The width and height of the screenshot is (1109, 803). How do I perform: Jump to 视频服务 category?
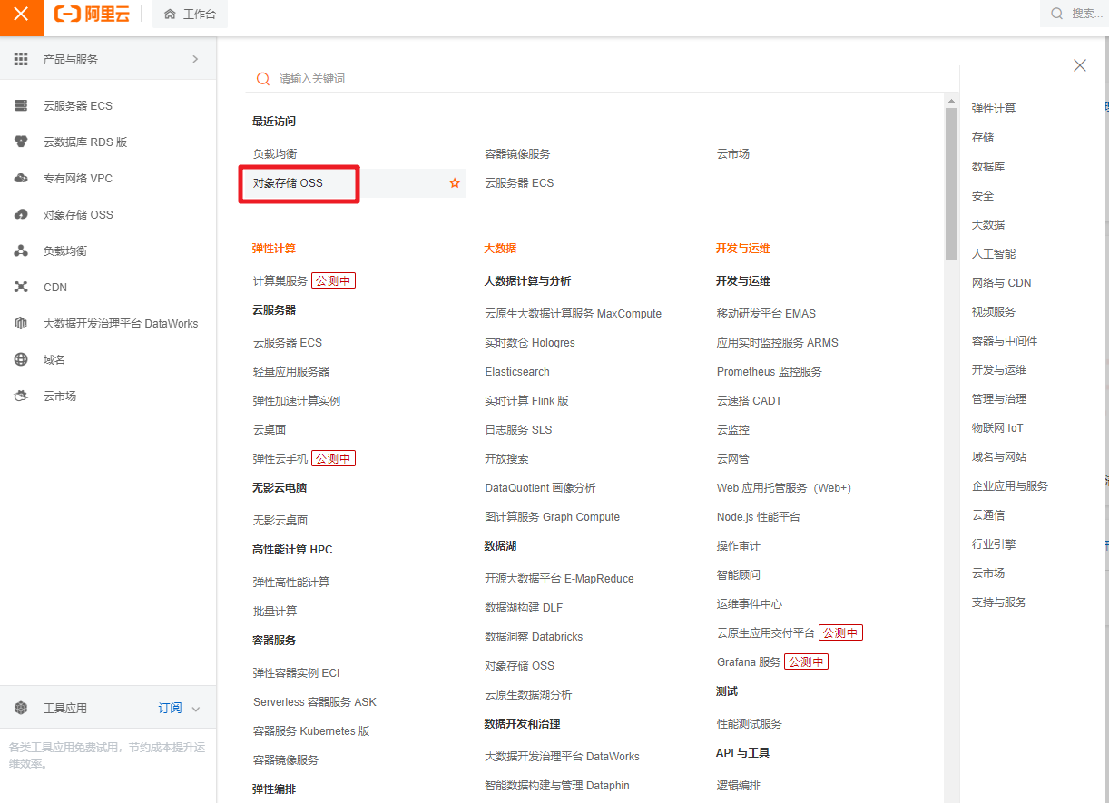tap(994, 312)
